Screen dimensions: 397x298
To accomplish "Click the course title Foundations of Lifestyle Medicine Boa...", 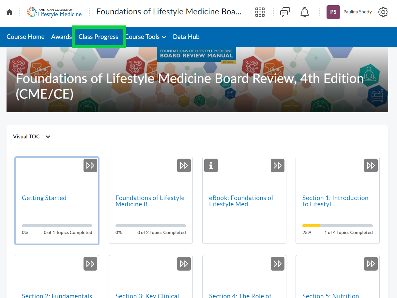I will coord(169,12).
